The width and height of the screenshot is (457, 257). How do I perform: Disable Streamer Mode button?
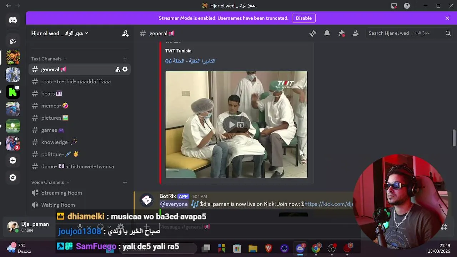303,18
